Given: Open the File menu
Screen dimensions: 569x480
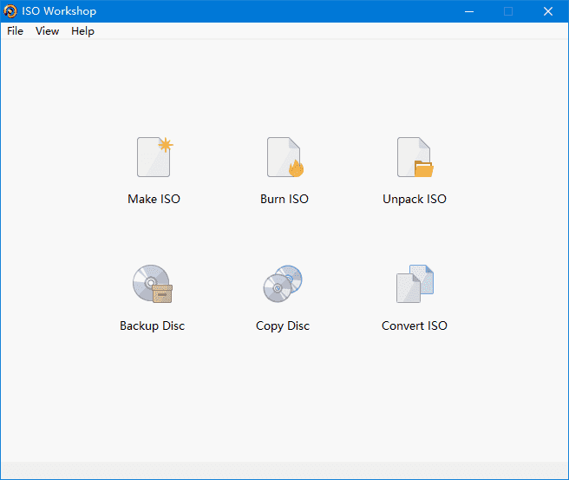Looking at the screenshot, I should (x=16, y=31).
